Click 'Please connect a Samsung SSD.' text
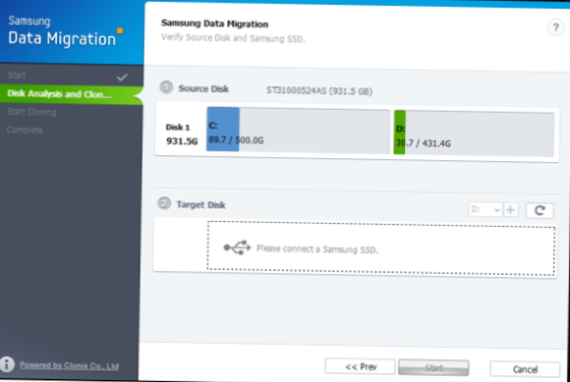Screen dimensions: 570x382 point(317,249)
